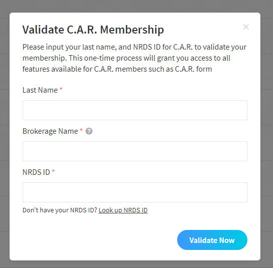Click the "Don't have your NRDS ID?" text
Image resolution: width=273 pixels, height=268 pixels.
pyautogui.click(x=60, y=210)
